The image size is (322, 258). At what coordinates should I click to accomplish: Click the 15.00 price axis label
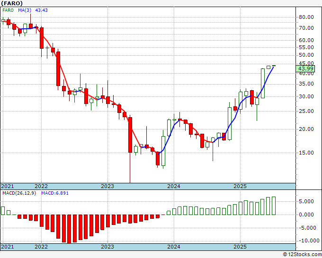(306, 153)
